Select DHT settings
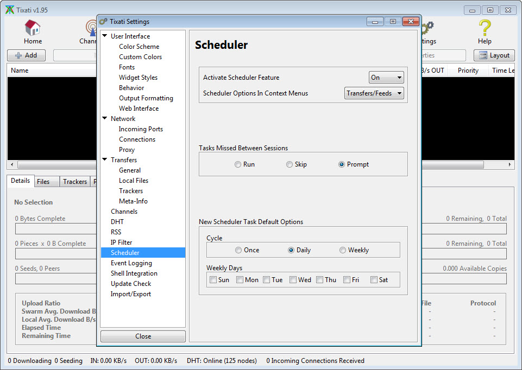This screenshot has height=370, width=522. [117, 222]
